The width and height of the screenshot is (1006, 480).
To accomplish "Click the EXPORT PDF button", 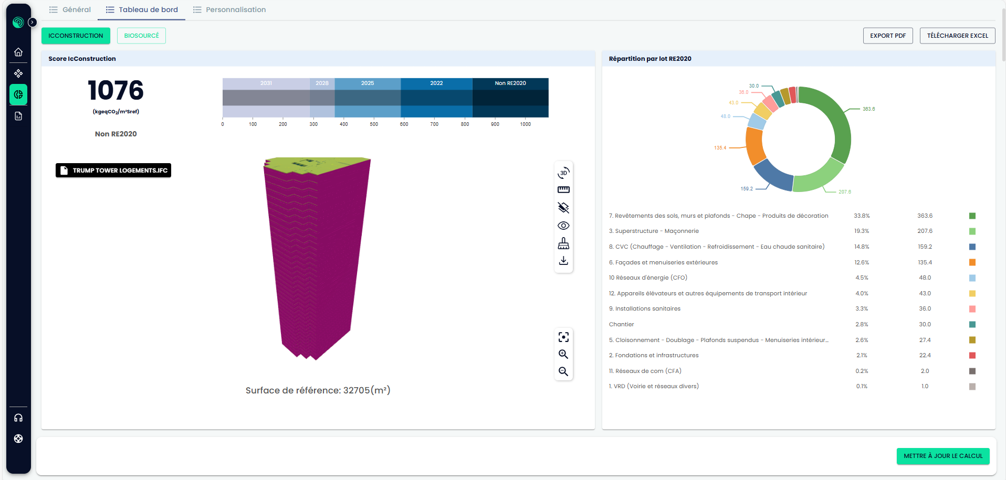I will pyautogui.click(x=888, y=36).
